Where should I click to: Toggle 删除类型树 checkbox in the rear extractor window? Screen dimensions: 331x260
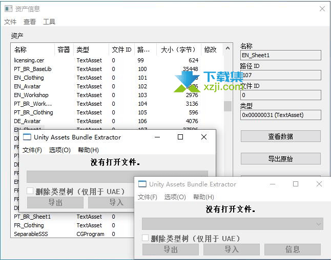(x=30, y=191)
